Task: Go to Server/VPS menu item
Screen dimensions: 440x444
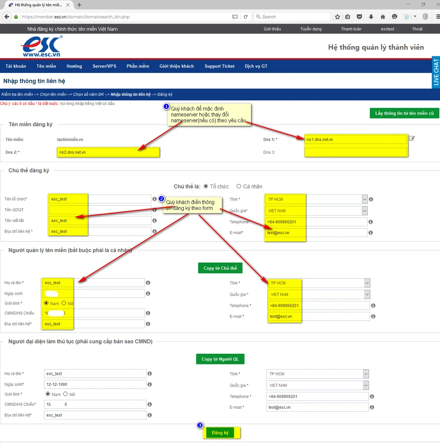Action: (104, 66)
